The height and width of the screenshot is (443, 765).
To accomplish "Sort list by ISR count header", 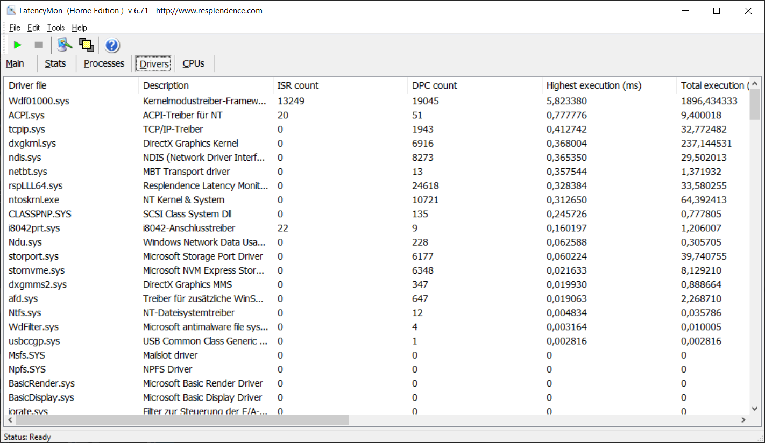I will [x=297, y=85].
